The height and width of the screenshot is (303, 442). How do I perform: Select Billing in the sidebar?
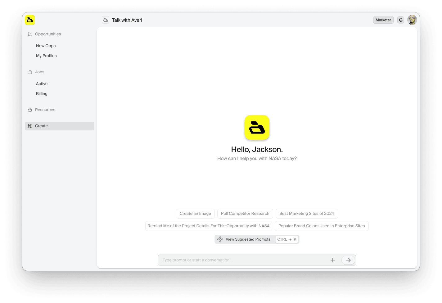42,94
